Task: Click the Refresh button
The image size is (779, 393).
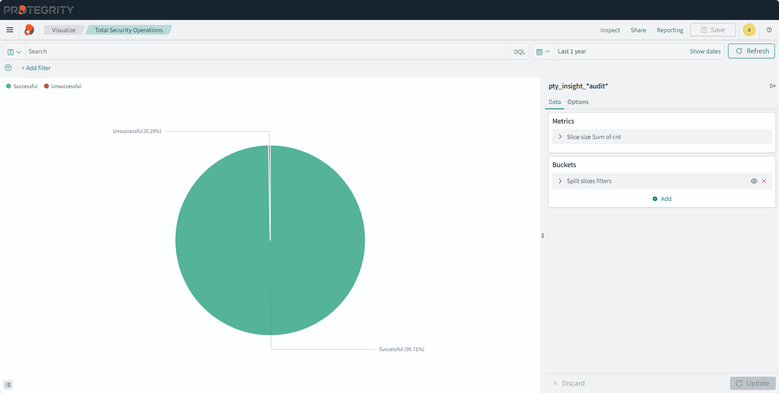Action: [751, 51]
